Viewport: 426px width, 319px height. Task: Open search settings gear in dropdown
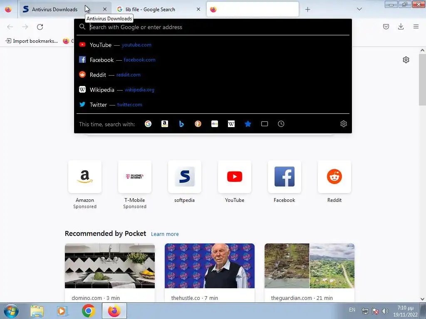point(343,124)
